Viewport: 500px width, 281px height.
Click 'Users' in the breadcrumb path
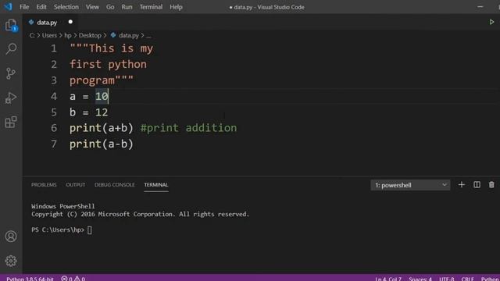click(49, 35)
